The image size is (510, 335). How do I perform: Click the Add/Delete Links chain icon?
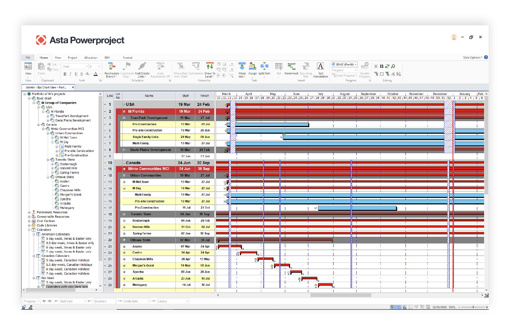[142, 66]
